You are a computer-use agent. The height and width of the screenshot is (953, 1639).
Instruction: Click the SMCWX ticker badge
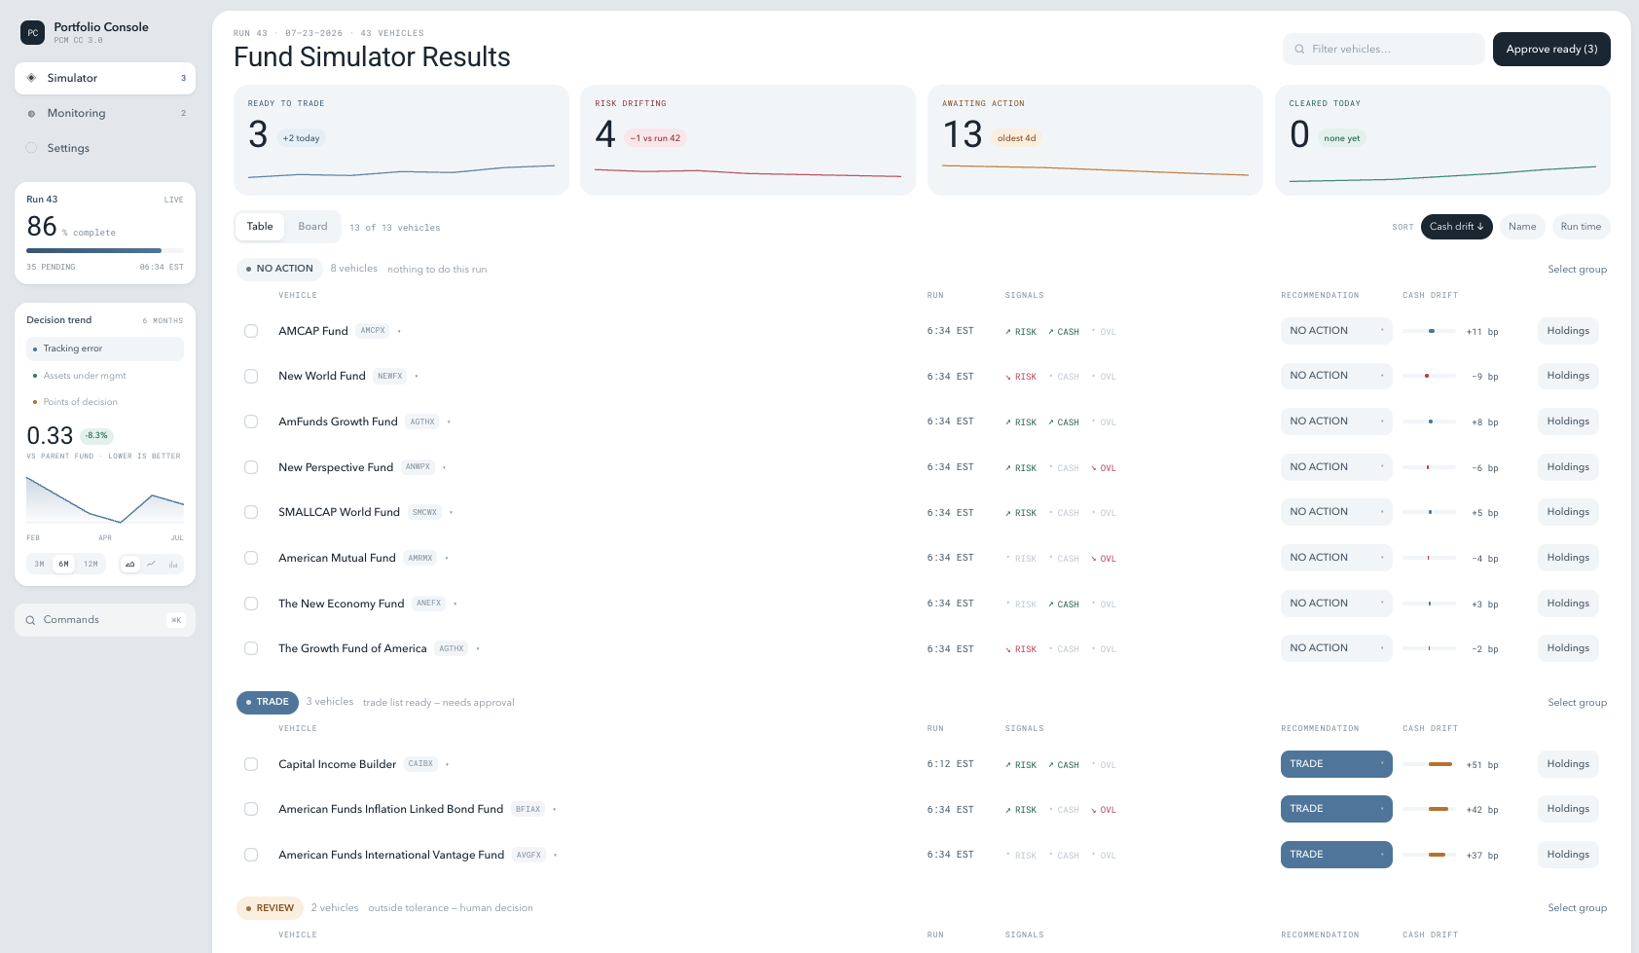(424, 512)
